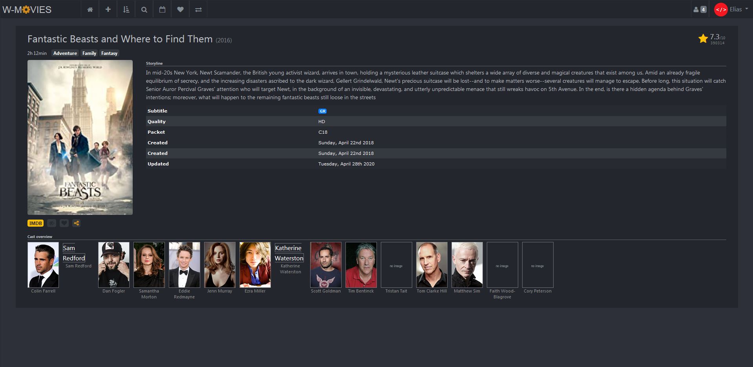Open the IMDB link button
This screenshot has height=367, width=753.
[35, 223]
